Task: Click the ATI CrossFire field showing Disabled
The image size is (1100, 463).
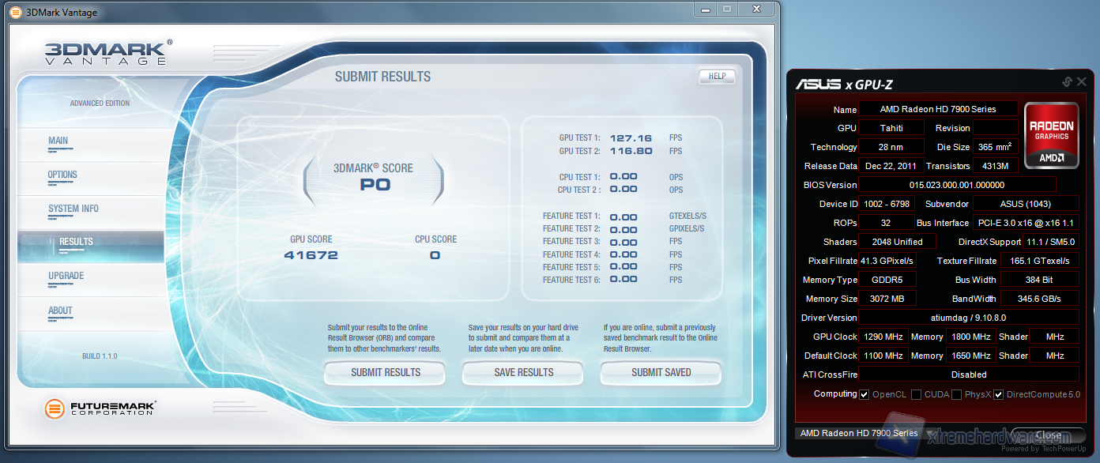Action: tap(969, 375)
